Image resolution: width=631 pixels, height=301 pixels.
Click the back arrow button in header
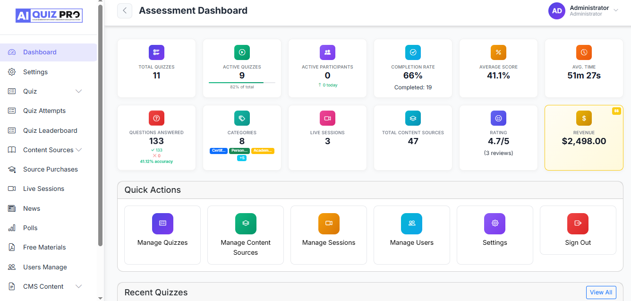click(x=125, y=10)
